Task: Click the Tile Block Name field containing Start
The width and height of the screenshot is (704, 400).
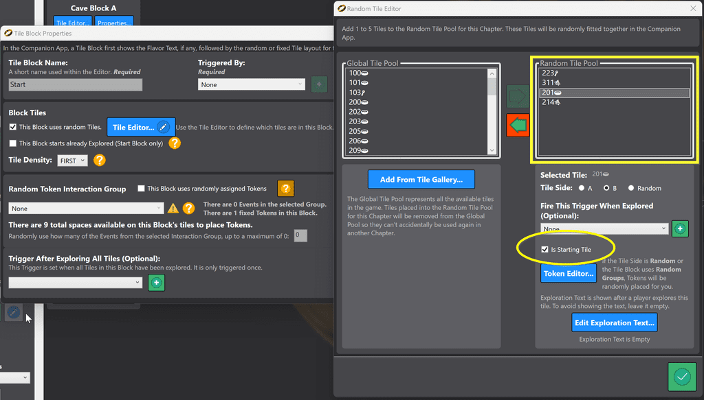Action: click(x=76, y=84)
